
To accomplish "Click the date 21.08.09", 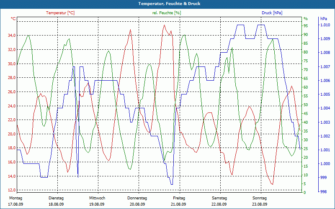I will (x=178, y=204).
